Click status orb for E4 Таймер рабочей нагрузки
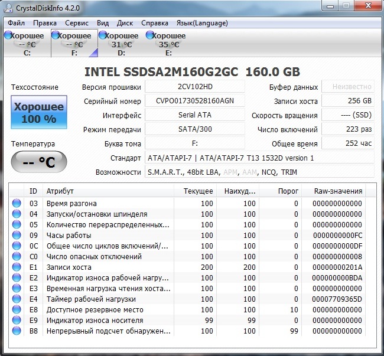384x356 pixels. 17,299
